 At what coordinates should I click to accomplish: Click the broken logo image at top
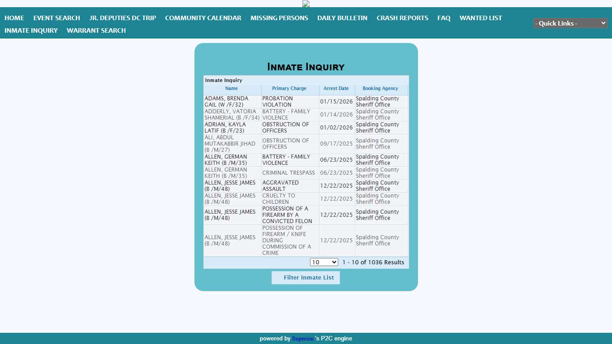(x=306, y=4)
